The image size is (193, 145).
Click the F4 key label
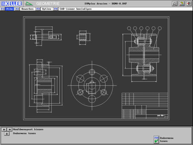coord(56,9)
